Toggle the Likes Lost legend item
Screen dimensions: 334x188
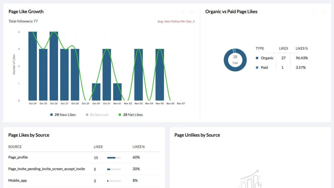click(x=97, y=115)
